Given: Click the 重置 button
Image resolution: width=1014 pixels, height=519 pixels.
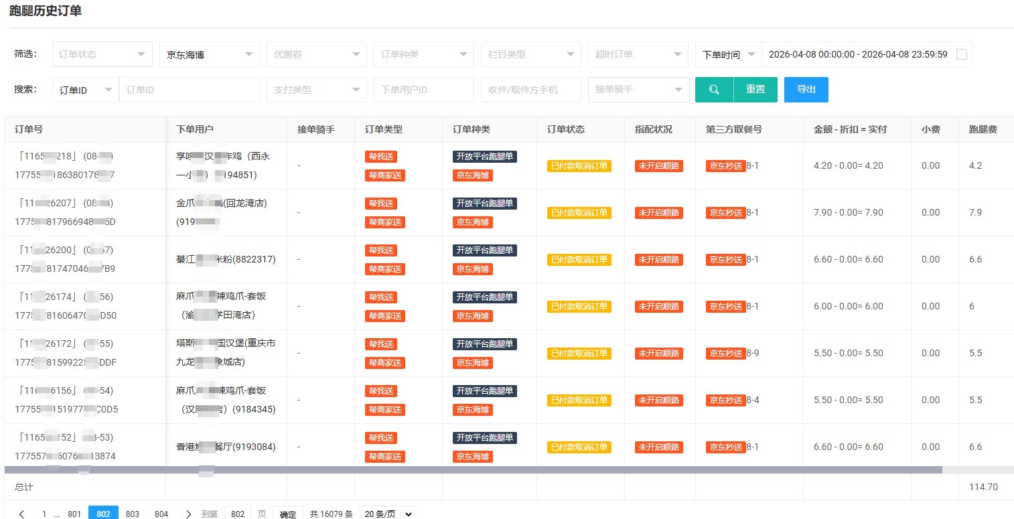Looking at the screenshot, I should tap(755, 90).
